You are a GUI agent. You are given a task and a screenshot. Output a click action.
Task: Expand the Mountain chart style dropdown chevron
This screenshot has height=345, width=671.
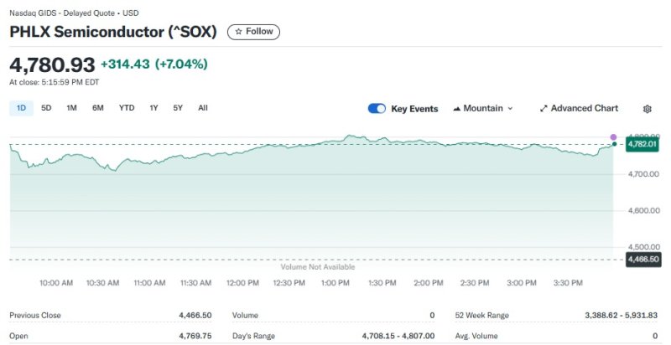click(510, 109)
